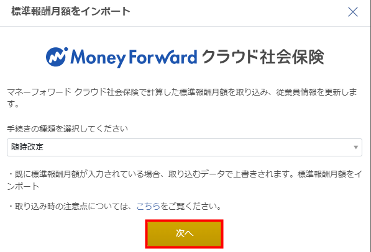
Task: Proceed with the 次へ button
Action: point(184,233)
